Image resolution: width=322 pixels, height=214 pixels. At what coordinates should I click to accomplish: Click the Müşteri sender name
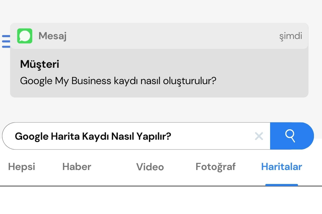[x=39, y=64]
